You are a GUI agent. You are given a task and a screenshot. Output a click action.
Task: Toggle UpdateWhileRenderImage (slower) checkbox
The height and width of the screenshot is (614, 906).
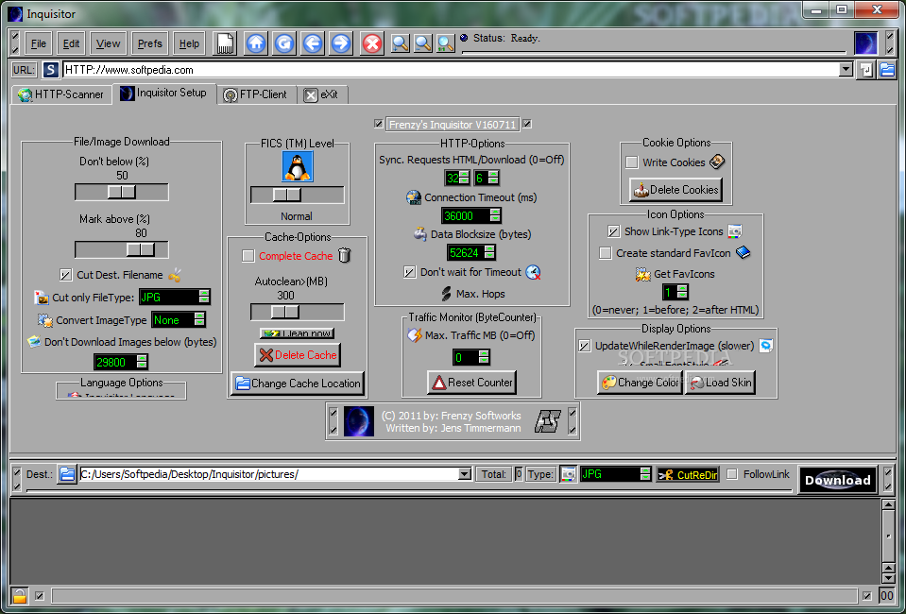click(x=584, y=346)
